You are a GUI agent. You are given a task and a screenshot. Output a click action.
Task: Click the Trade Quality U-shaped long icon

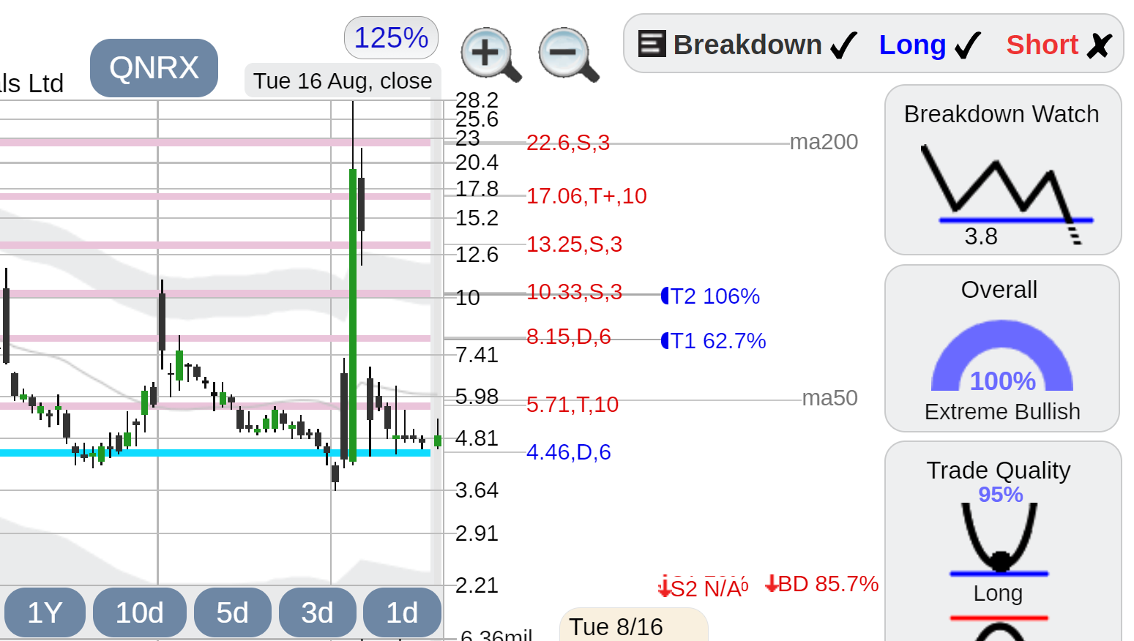coord(999,539)
